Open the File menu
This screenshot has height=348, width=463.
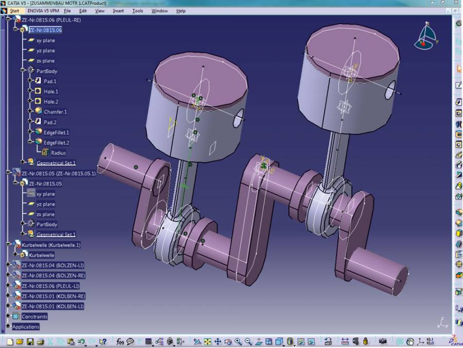pos(67,11)
